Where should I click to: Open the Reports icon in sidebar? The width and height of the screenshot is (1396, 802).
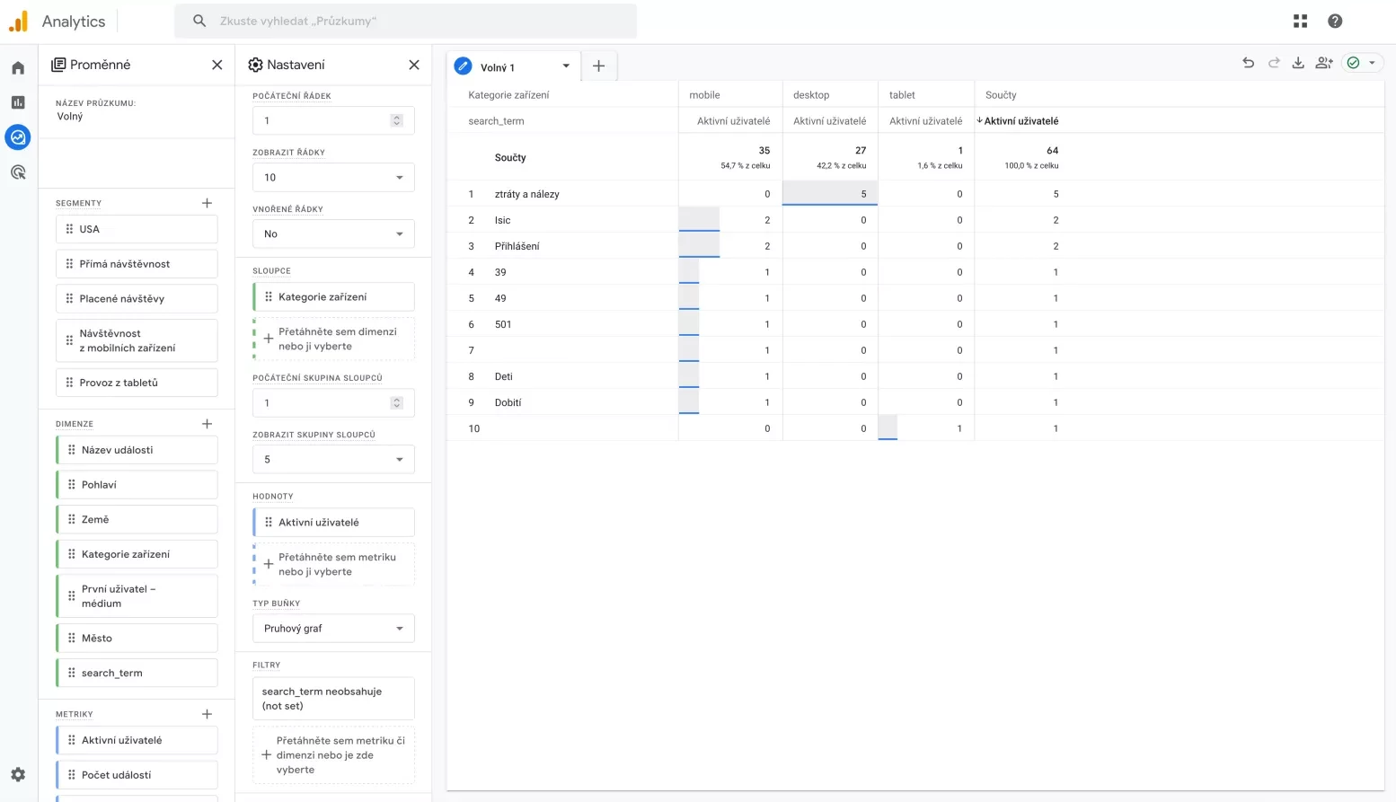pos(18,102)
